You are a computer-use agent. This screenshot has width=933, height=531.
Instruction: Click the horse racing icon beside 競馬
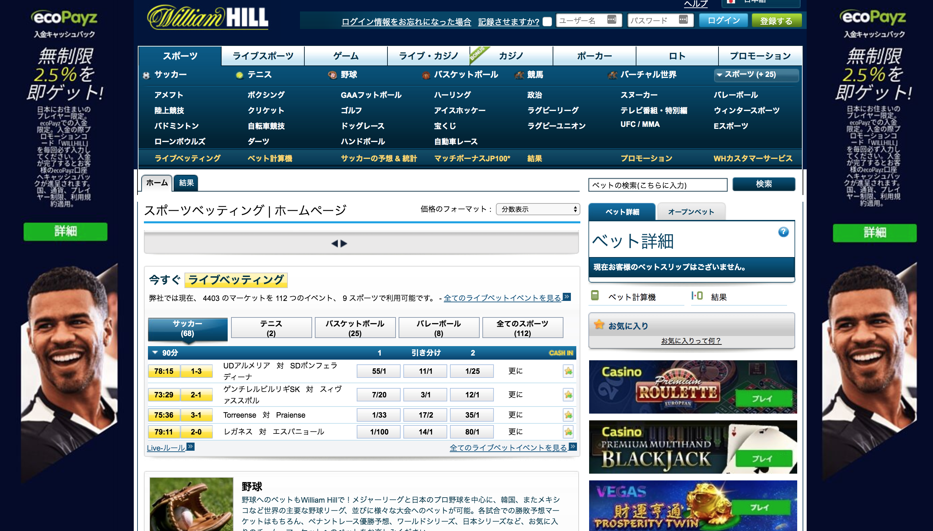tap(519, 75)
